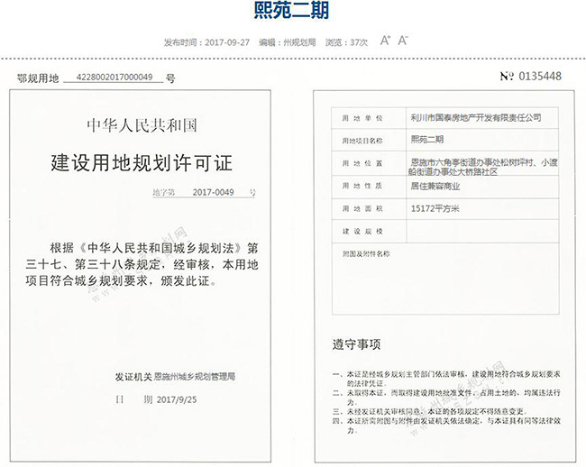Screen dimensions: 586x467
Task: Select permit number 4228002017000049
Action: coord(114,77)
